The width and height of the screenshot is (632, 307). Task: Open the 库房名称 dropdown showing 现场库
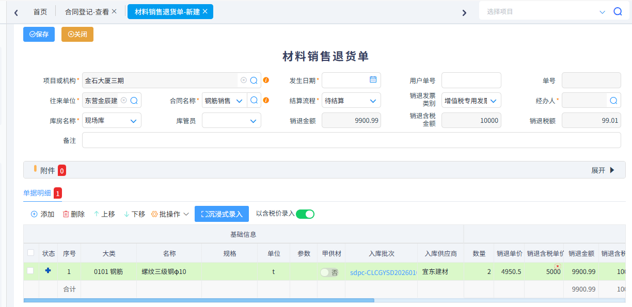click(112, 120)
